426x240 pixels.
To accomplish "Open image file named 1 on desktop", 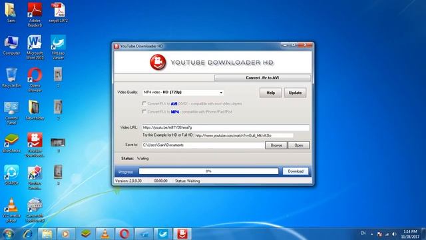I will click(x=58, y=77).
